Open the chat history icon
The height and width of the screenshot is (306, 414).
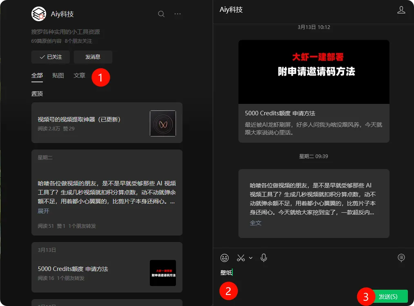(x=401, y=258)
